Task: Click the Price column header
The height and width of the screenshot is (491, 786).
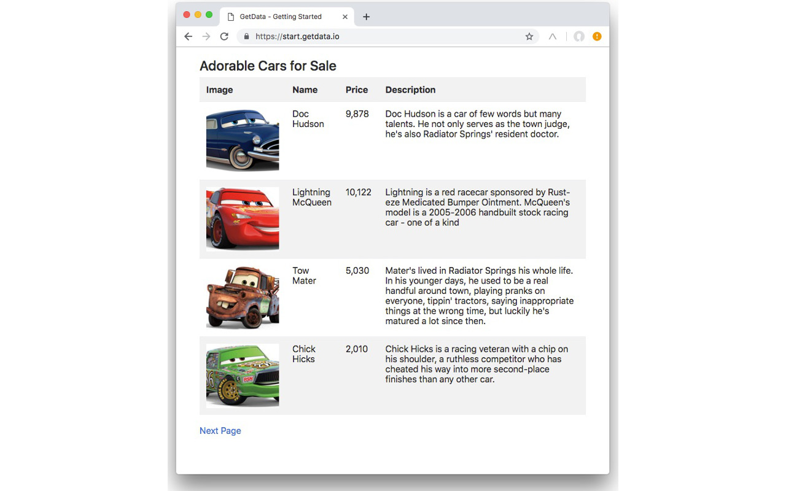Action: (x=356, y=90)
